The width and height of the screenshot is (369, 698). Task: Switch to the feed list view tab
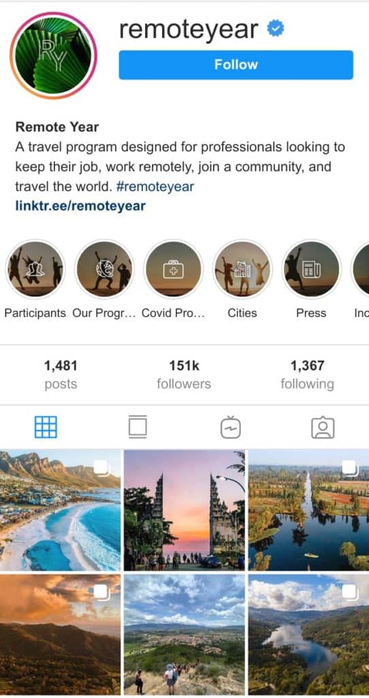138,427
